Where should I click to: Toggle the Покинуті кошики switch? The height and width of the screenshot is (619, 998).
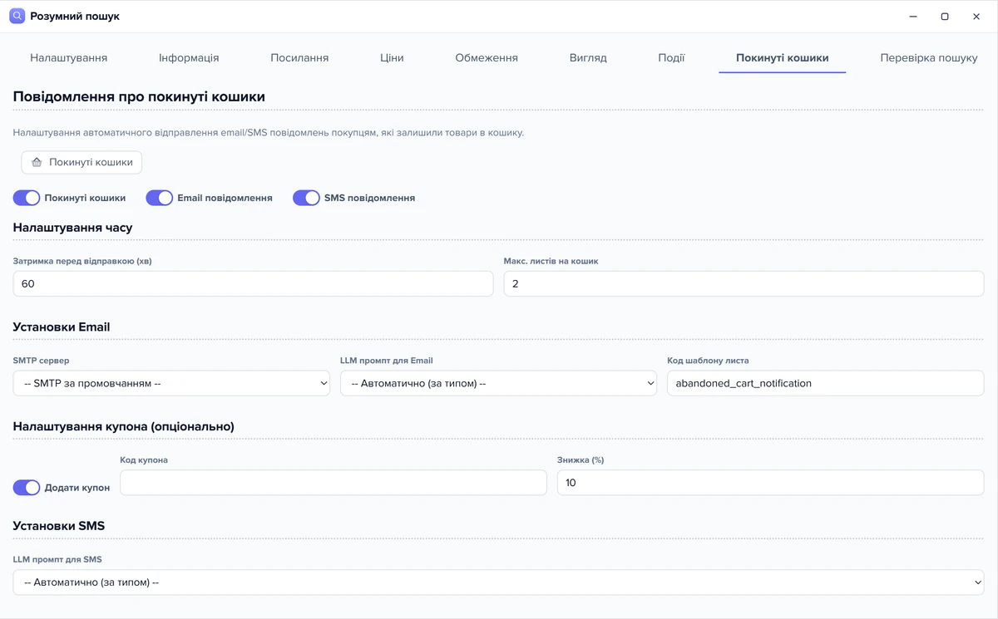tap(27, 198)
